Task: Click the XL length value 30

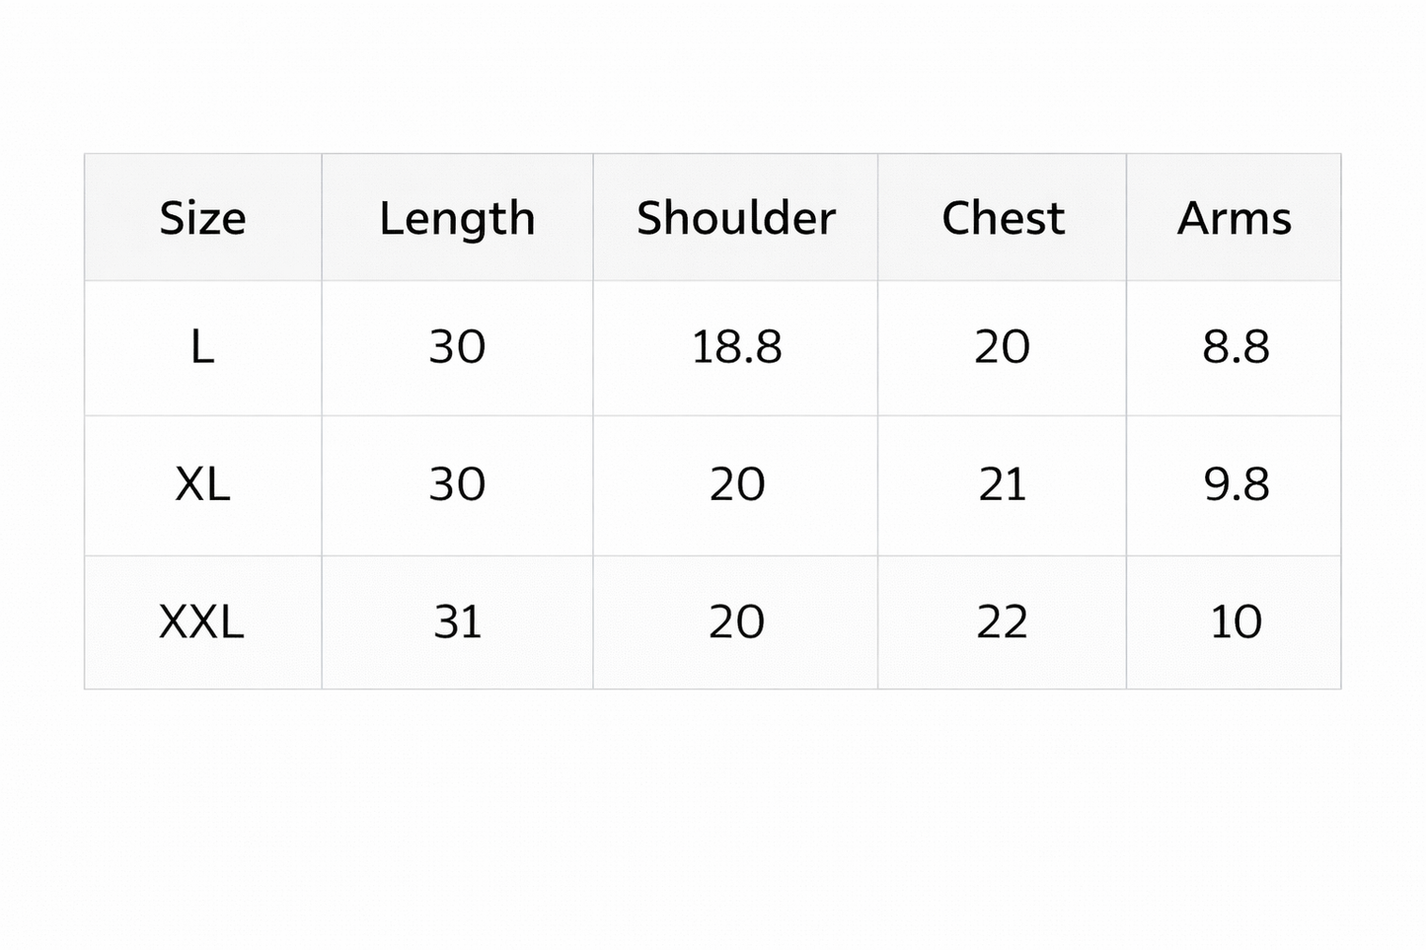Action: (457, 484)
